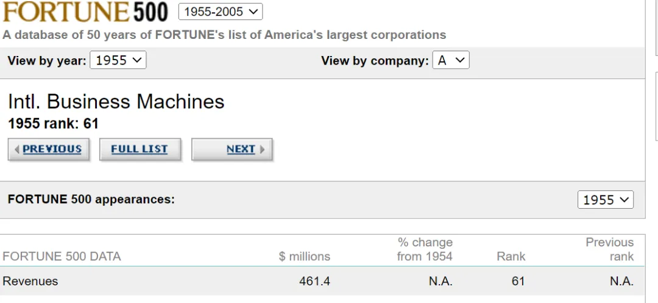Go to the NEXT company

click(232, 149)
